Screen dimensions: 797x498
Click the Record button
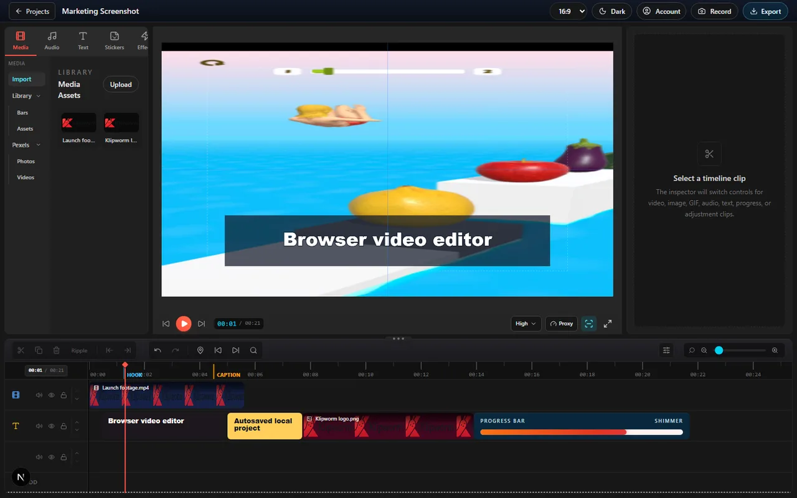[714, 11]
